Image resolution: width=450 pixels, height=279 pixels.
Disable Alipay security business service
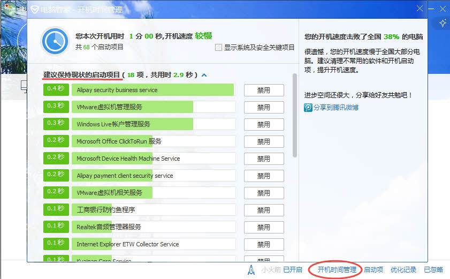(x=264, y=90)
